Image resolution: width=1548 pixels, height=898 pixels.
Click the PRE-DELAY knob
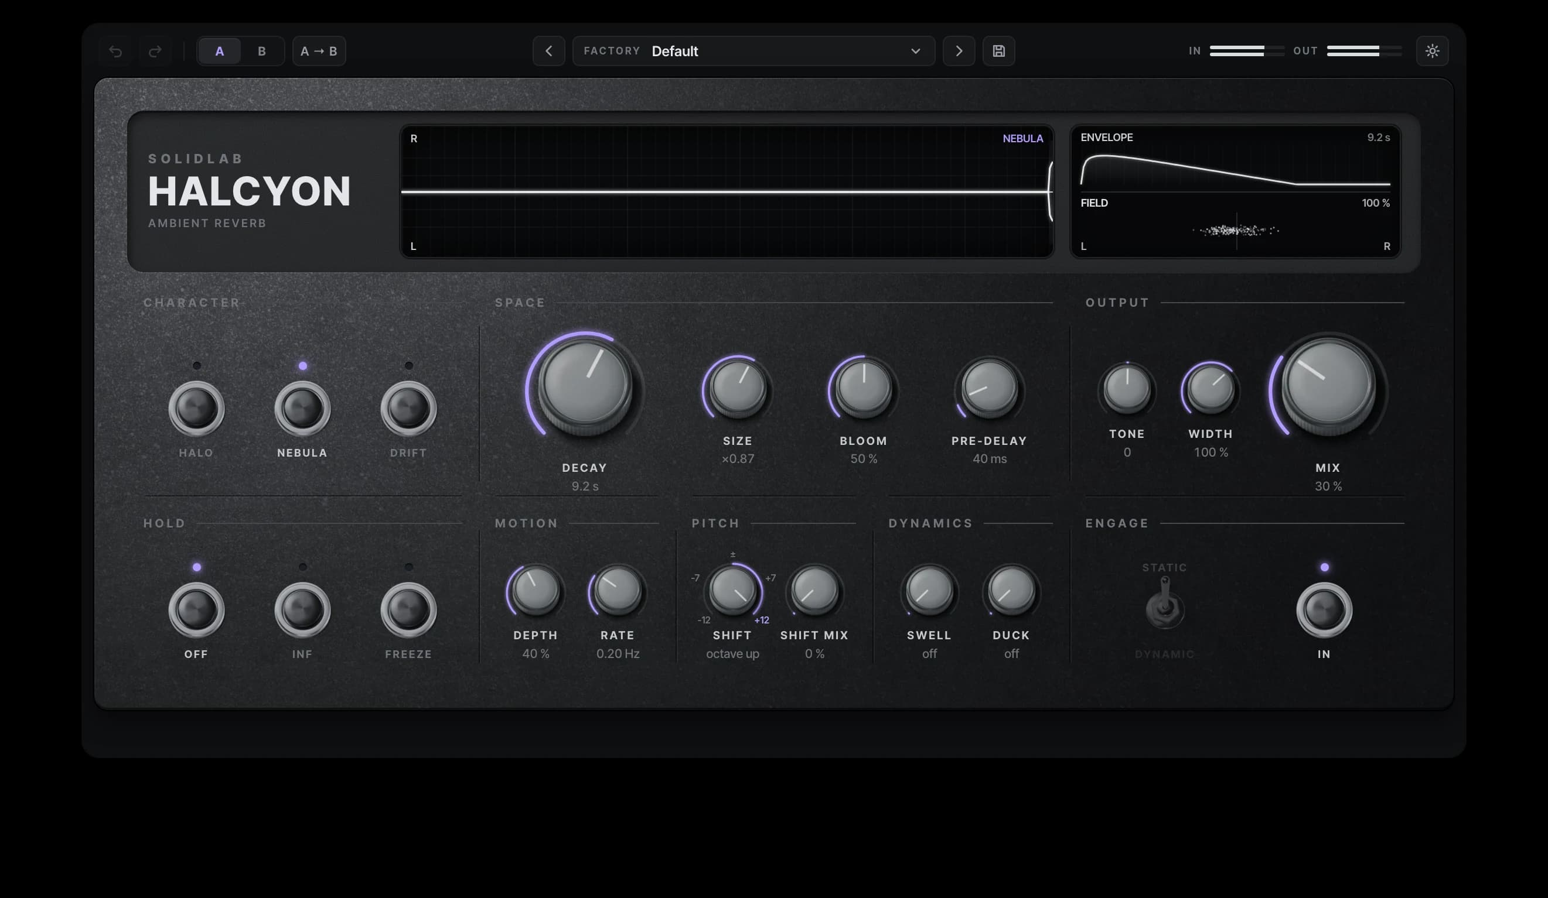tap(990, 388)
